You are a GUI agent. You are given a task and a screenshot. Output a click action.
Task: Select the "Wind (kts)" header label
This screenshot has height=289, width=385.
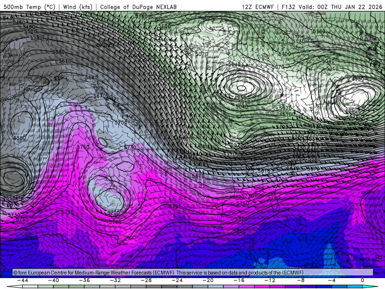point(77,7)
